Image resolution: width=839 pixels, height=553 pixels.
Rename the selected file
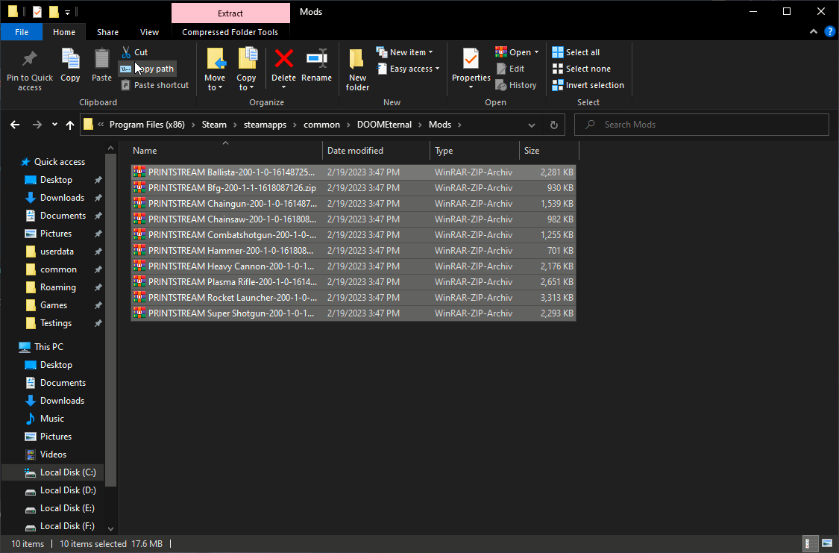317,66
